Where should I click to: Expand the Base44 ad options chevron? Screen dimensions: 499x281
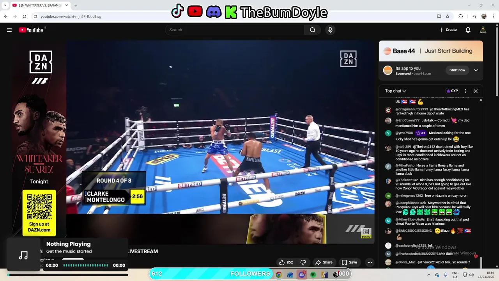476,70
